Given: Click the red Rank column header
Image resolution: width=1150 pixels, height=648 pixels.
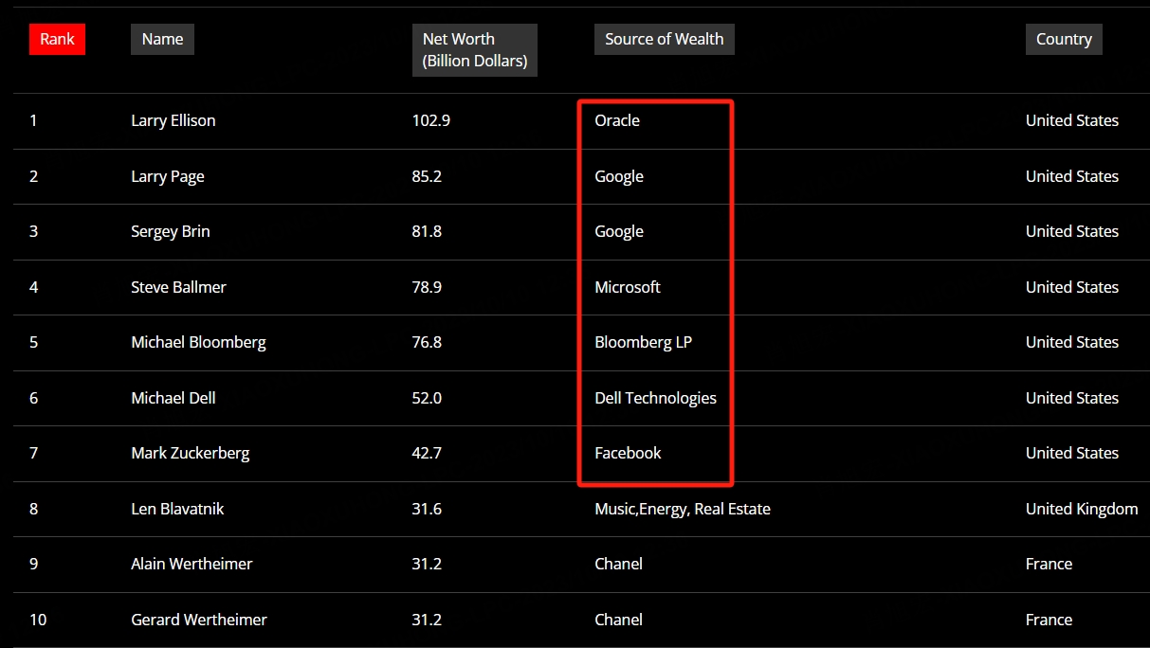Looking at the screenshot, I should [57, 39].
